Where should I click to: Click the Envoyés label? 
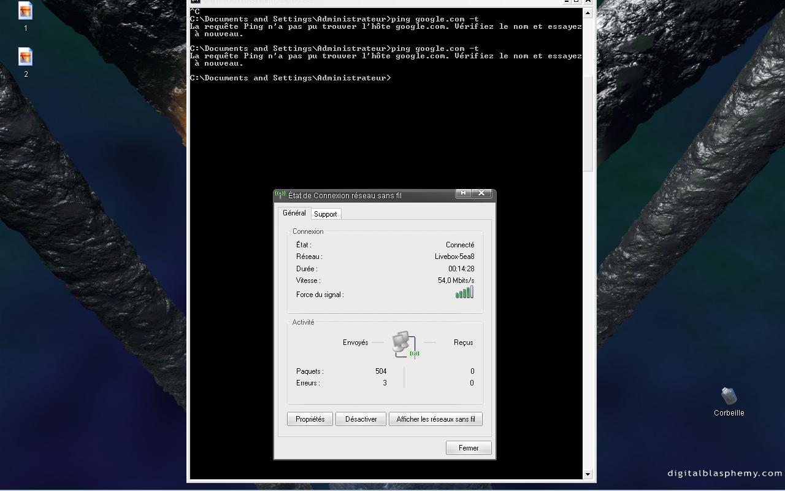(x=356, y=342)
